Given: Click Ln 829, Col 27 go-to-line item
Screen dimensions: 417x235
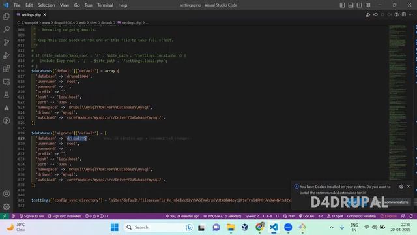Looking at the screenshot, I should coord(222,216).
